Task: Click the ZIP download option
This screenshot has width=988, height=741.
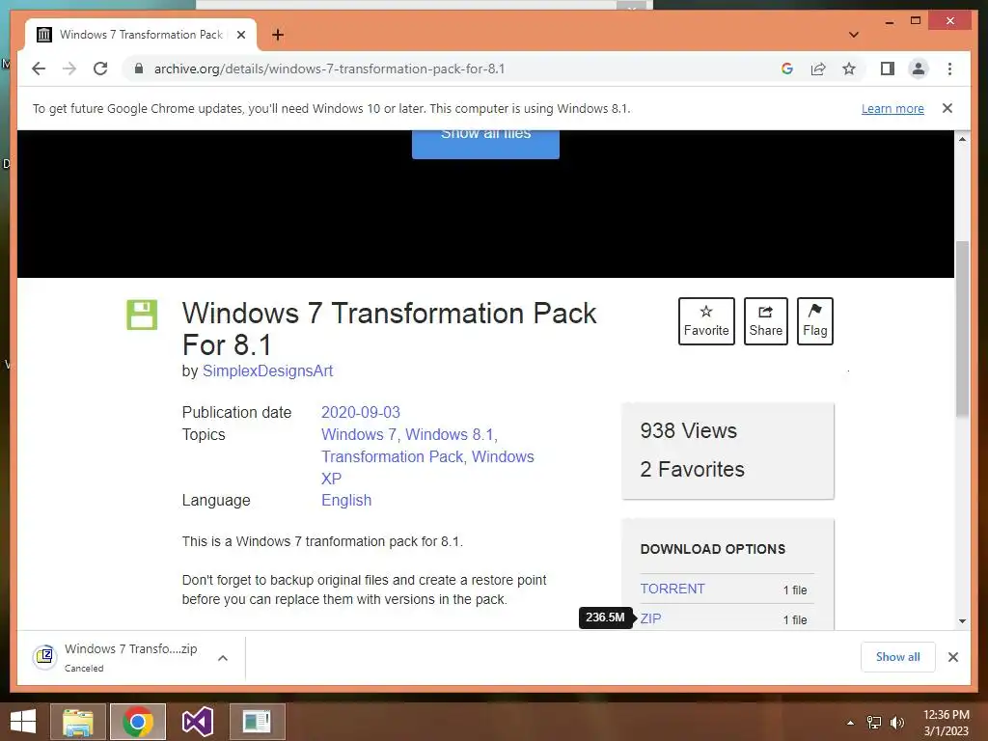Action: 651,618
